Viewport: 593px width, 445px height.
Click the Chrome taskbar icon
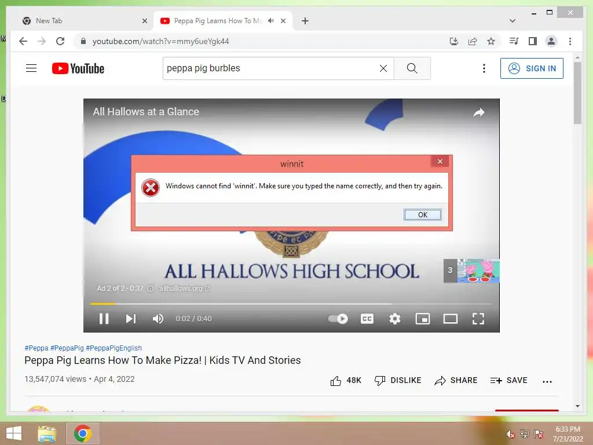pyautogui.click(x=83, y=433)
